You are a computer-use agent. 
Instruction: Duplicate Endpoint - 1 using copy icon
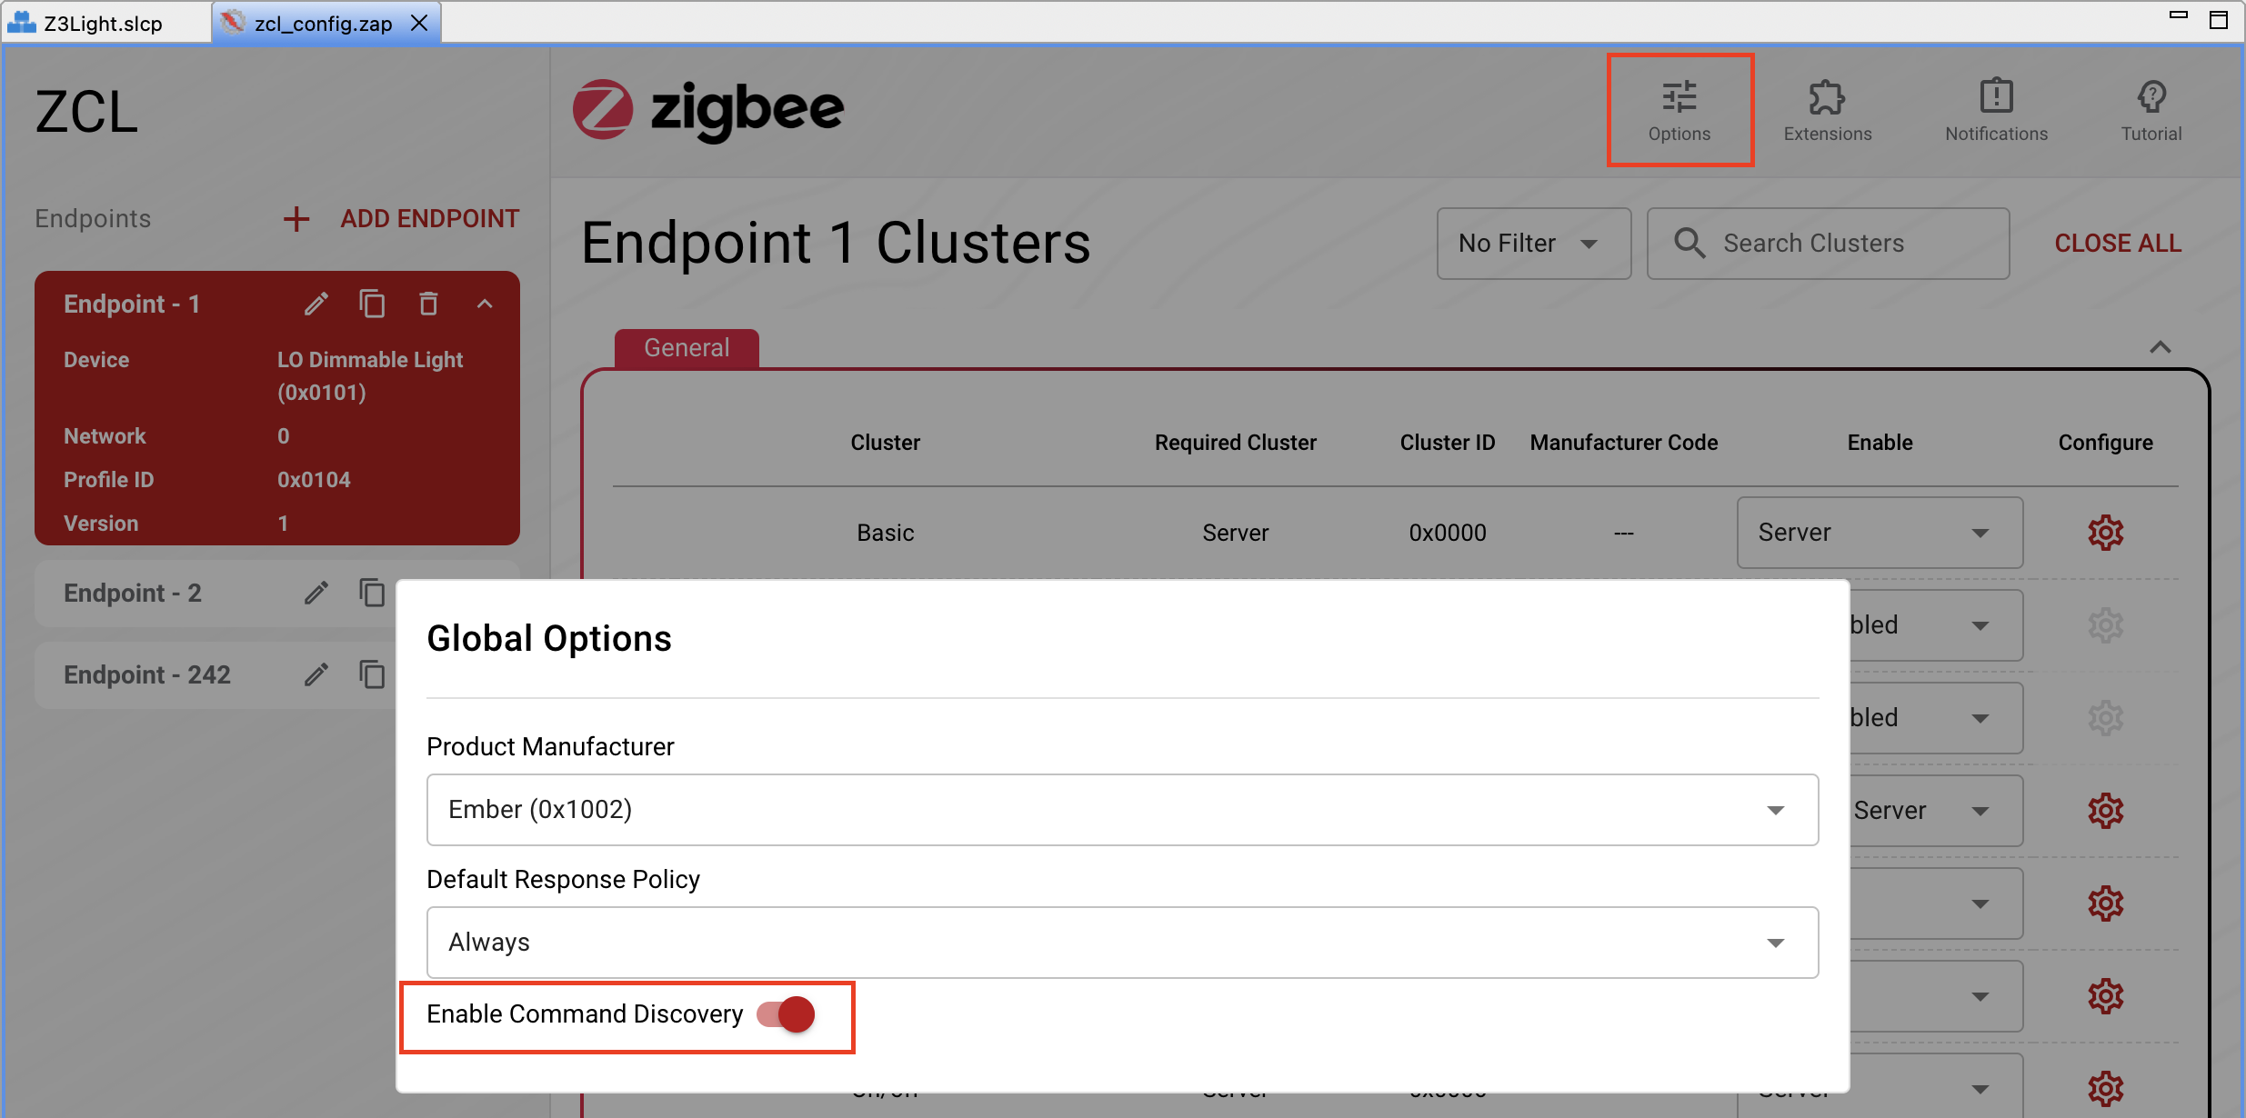[x=372, y=304]
